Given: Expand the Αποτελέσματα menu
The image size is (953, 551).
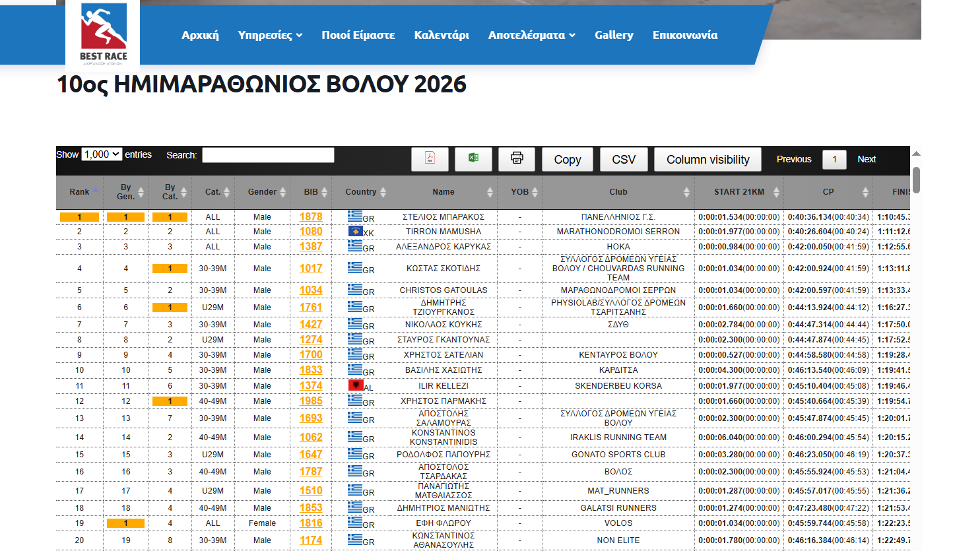Looking at the screenshot, I should 531,35.
